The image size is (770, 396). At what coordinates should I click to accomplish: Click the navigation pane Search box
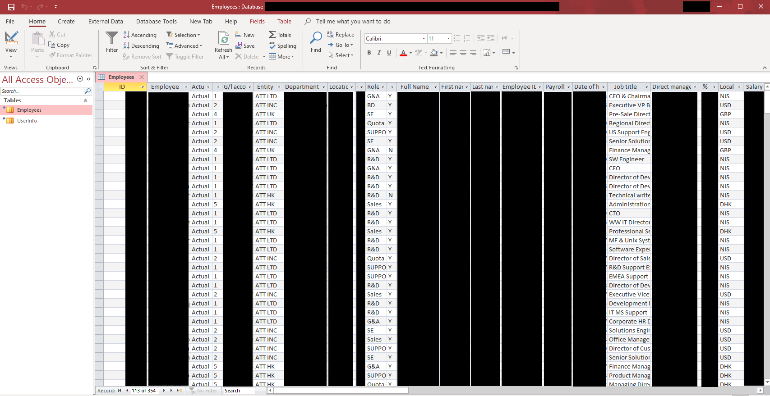(42, 91)
